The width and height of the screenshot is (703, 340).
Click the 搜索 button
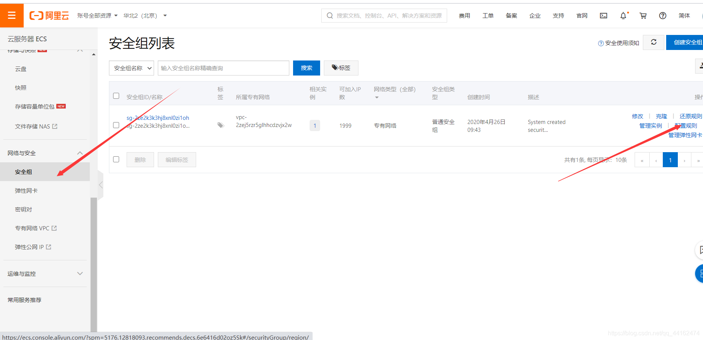(307, 68)
